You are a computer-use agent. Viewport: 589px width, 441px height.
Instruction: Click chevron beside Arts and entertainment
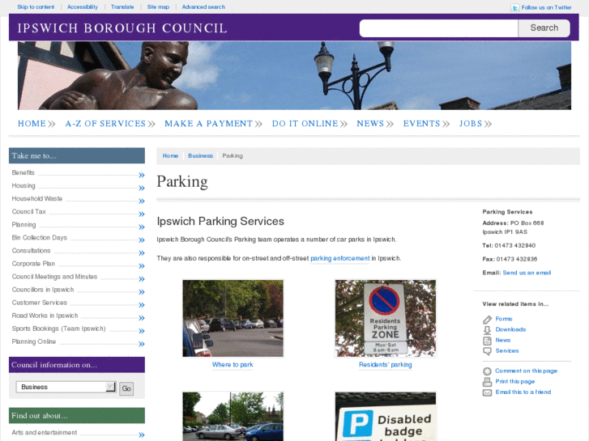click(x=142, y=435)
